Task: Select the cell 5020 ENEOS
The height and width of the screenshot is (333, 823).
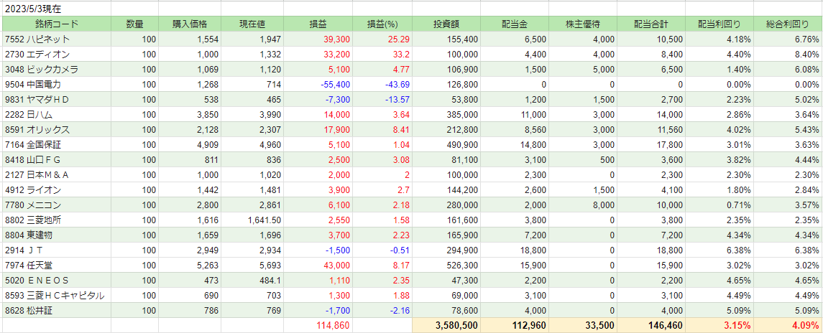Action: (x=56, y=280)
